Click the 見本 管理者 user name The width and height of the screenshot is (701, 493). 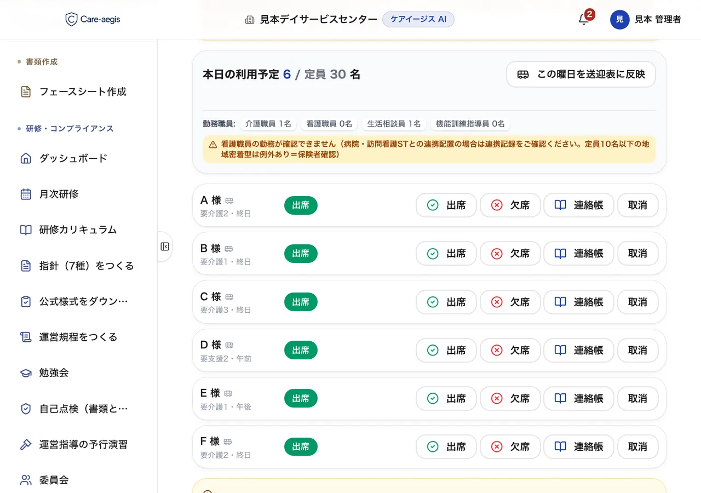[x=658, y=20]
